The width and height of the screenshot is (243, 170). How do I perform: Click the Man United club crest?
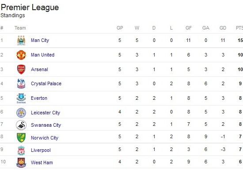21,55
